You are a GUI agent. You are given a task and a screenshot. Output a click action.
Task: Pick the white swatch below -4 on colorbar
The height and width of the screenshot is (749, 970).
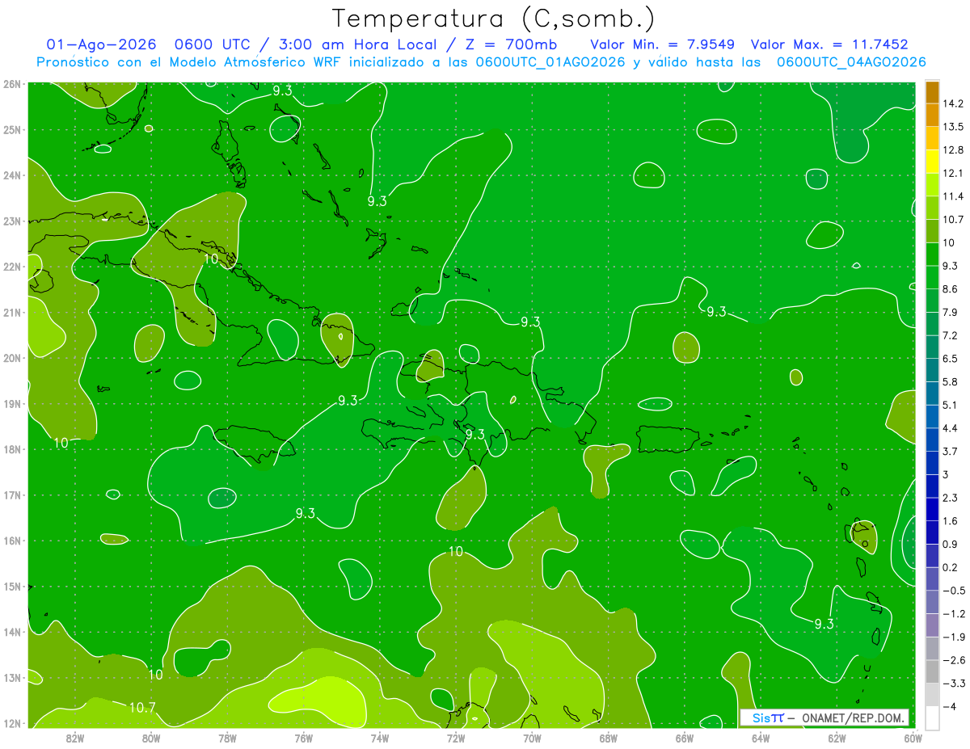[x=933, y=717]
